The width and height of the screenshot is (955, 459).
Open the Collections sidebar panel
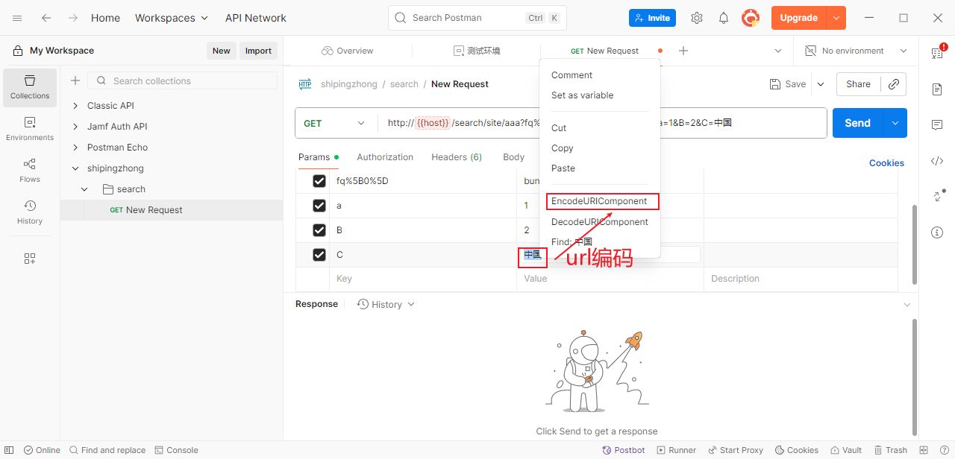tap(30, 87)
